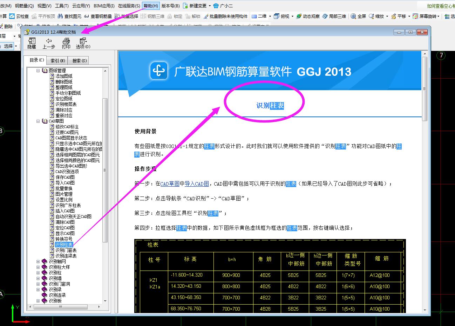Click 新建变更 in menu bar
The height and width of the screenshot is (326, 455).
click(x=195, y=6)
